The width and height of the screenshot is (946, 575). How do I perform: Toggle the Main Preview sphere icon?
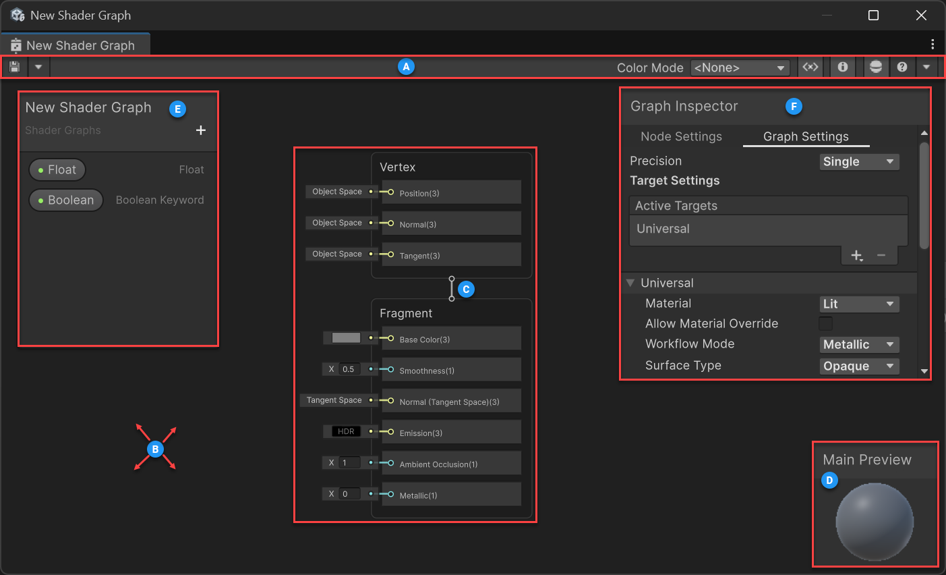876,67
